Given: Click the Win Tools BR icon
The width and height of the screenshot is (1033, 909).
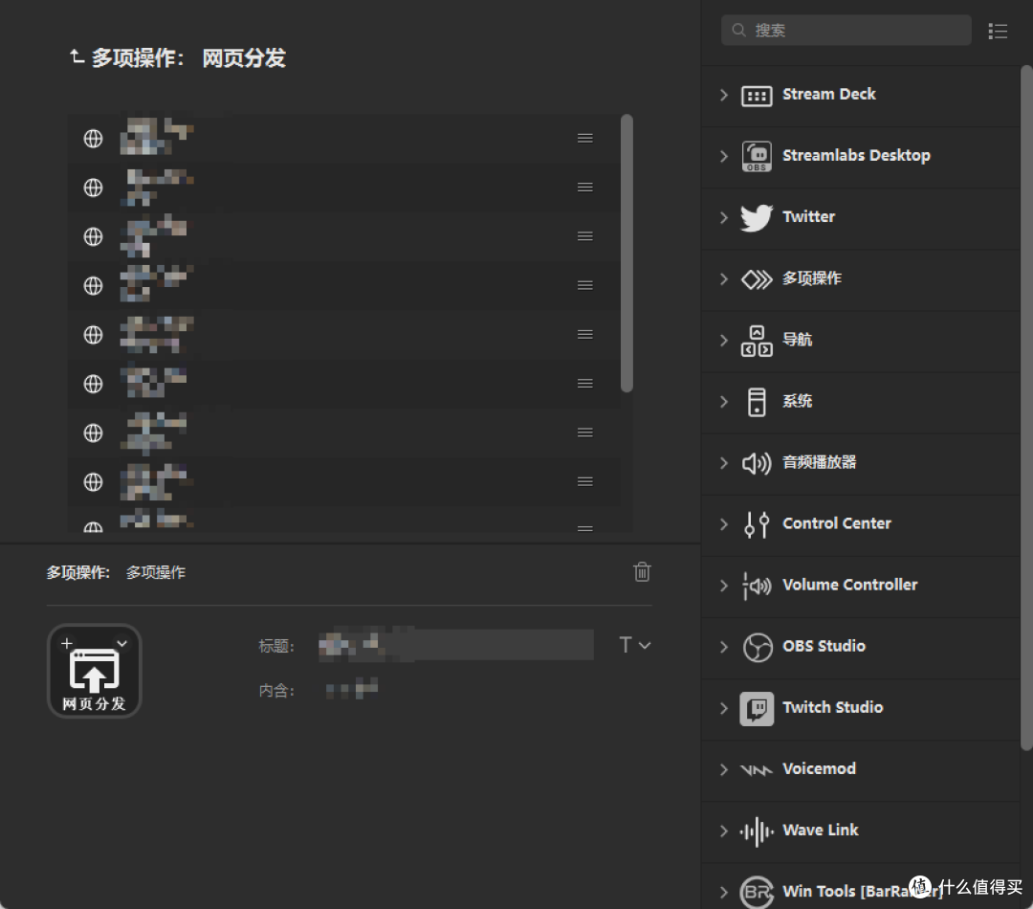Looking at the screenshot, I should [757, 892].
